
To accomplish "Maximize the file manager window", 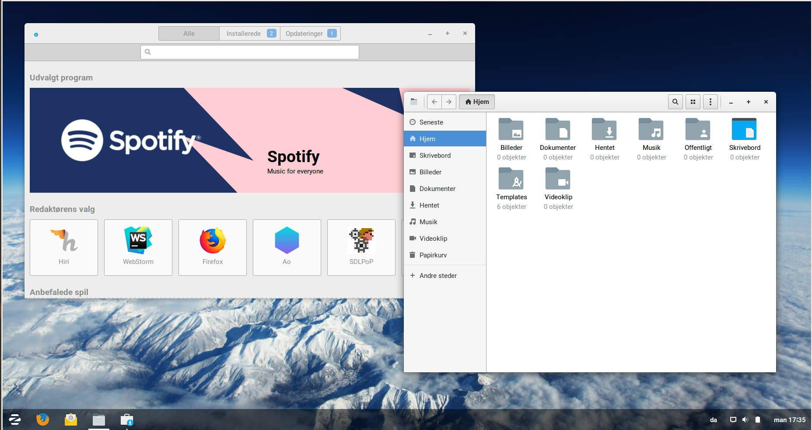I will (749, 102).
